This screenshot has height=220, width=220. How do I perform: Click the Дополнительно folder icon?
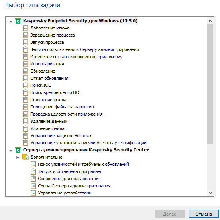(26, 157)
